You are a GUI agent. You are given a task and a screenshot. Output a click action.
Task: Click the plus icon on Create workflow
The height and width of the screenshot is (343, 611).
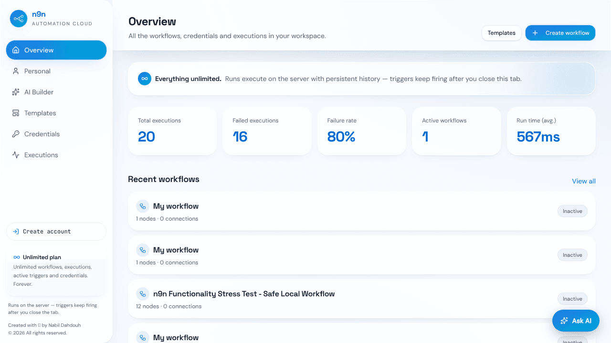tap(535, 33)
